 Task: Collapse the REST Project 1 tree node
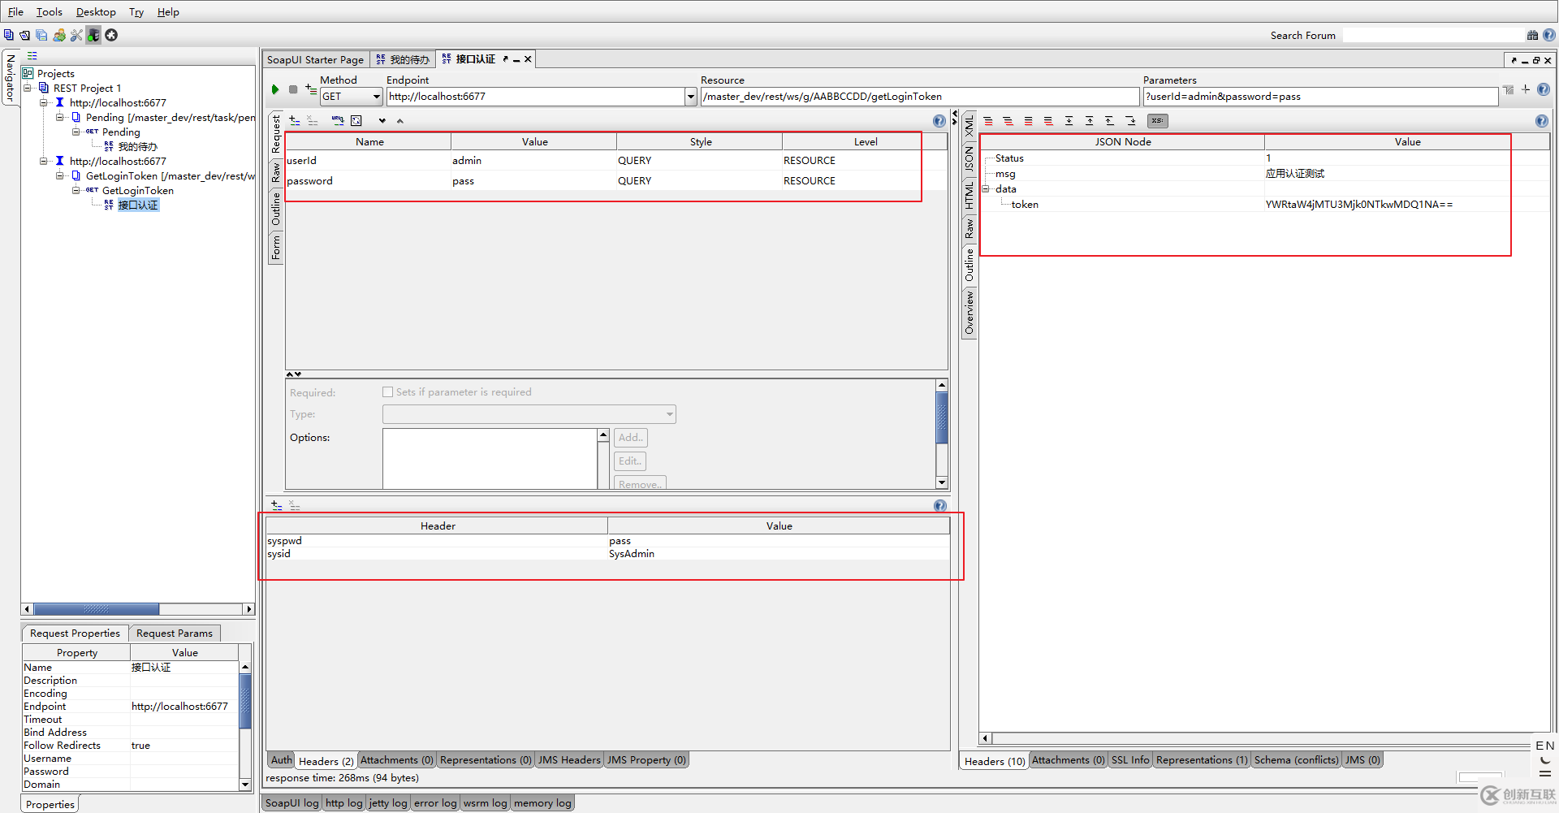(28, 88)
